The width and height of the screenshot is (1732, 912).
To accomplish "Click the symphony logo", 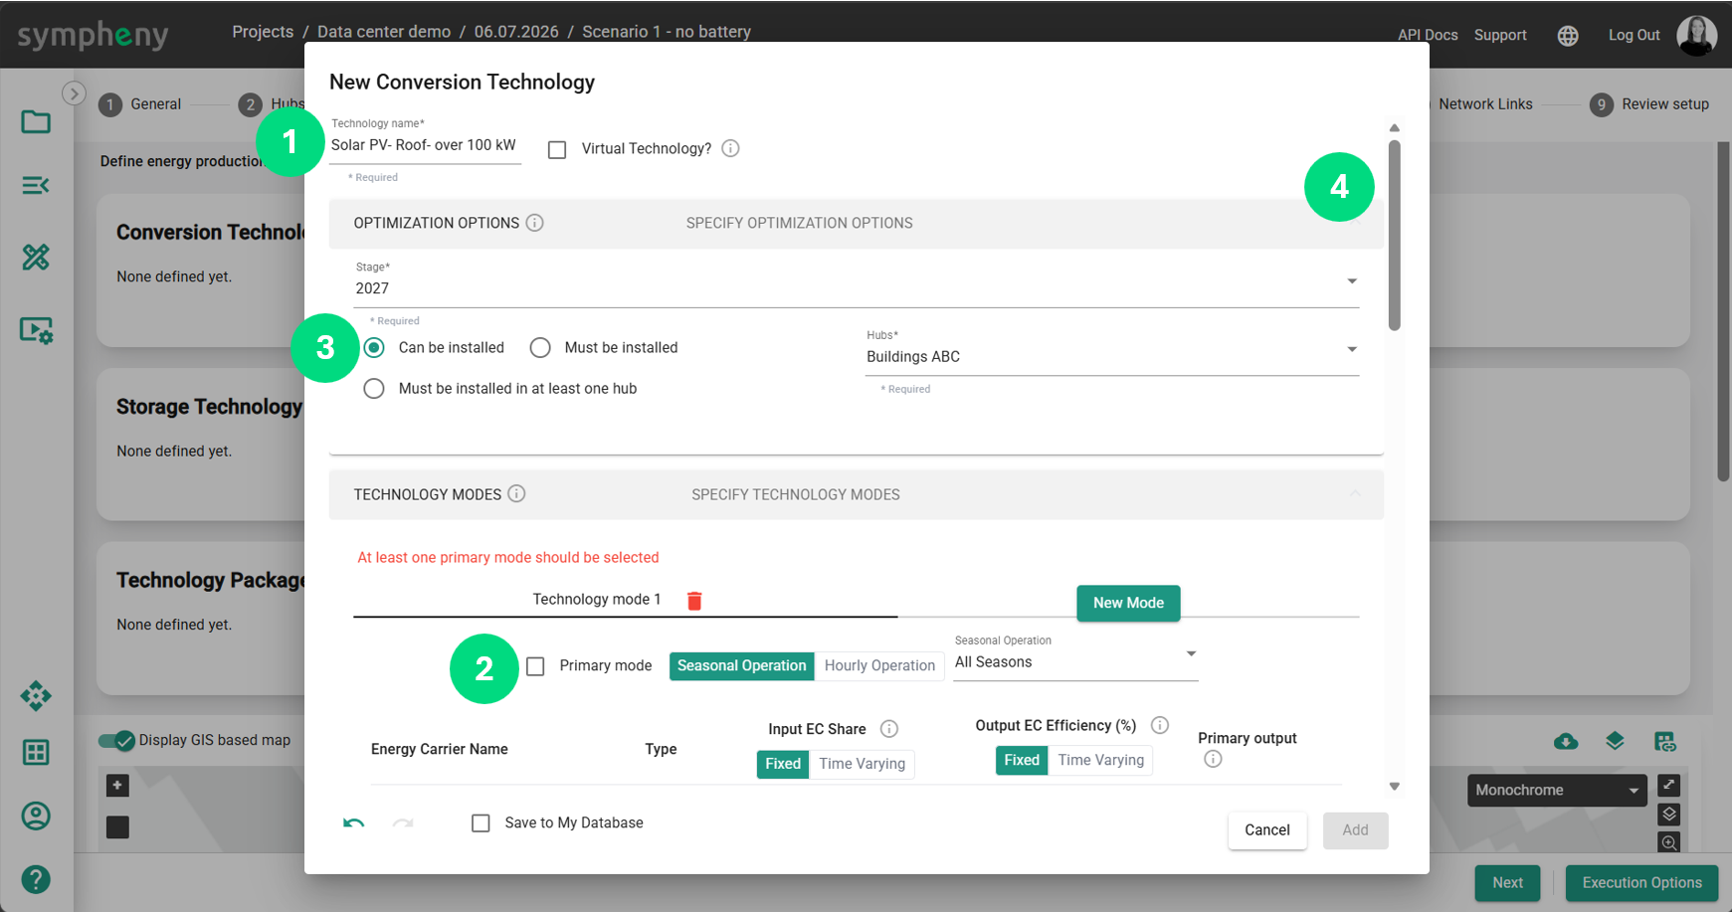I will tap(93, 37).
